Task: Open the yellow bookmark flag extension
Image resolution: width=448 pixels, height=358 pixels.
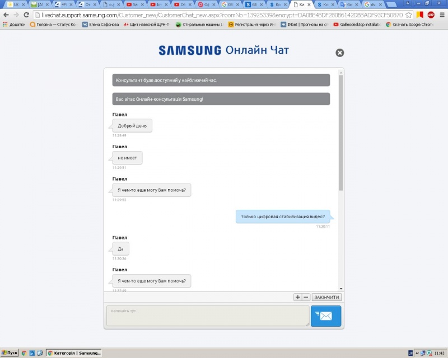Action: click(419, 15)
